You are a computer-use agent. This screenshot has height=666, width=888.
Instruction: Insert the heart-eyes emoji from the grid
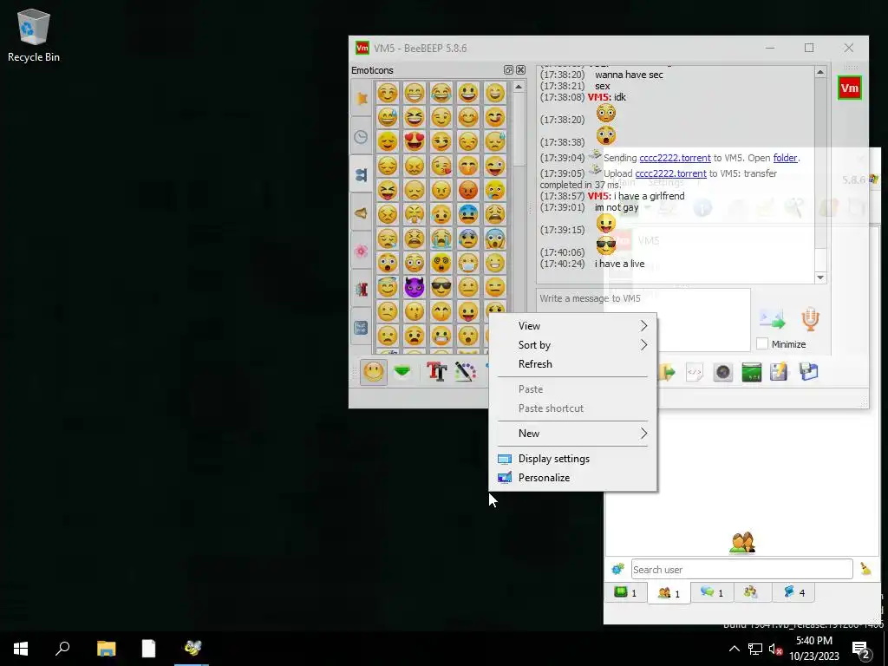tap(415, 141)
